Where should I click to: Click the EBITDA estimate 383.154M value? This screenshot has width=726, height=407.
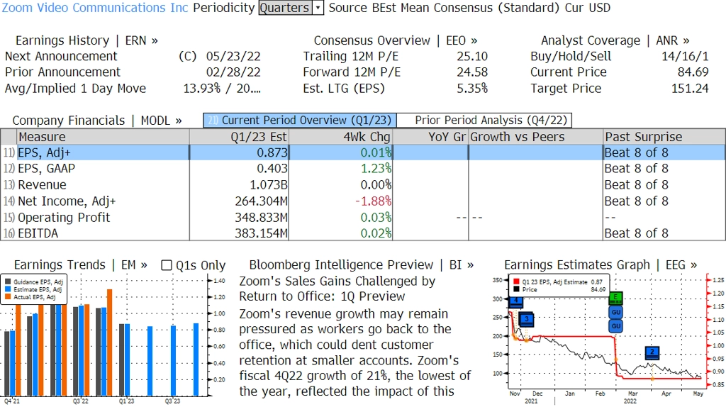pos(261,233)
